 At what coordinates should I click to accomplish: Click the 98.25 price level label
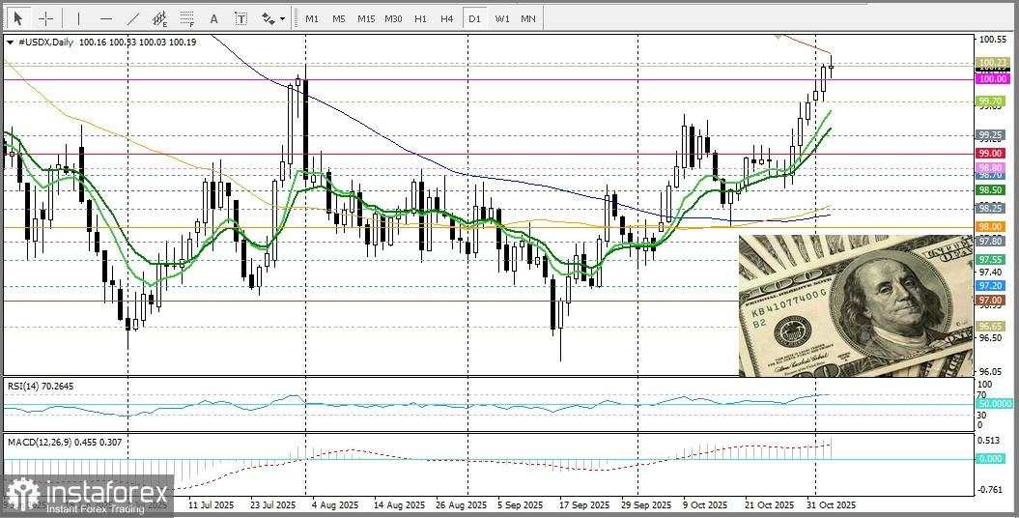tap(991, 208)
